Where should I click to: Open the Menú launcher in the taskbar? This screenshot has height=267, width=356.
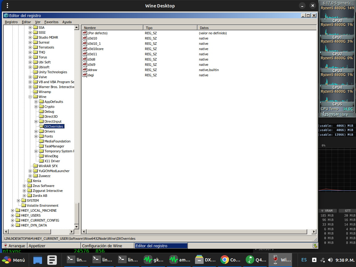coord(14,260)
